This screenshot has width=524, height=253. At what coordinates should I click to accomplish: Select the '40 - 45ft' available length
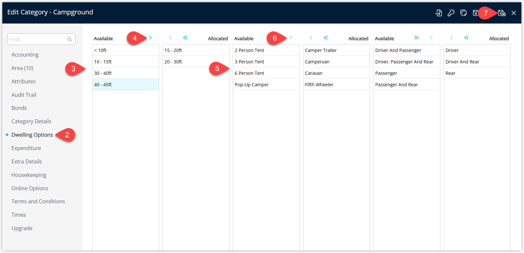click(x=126, y=85)
